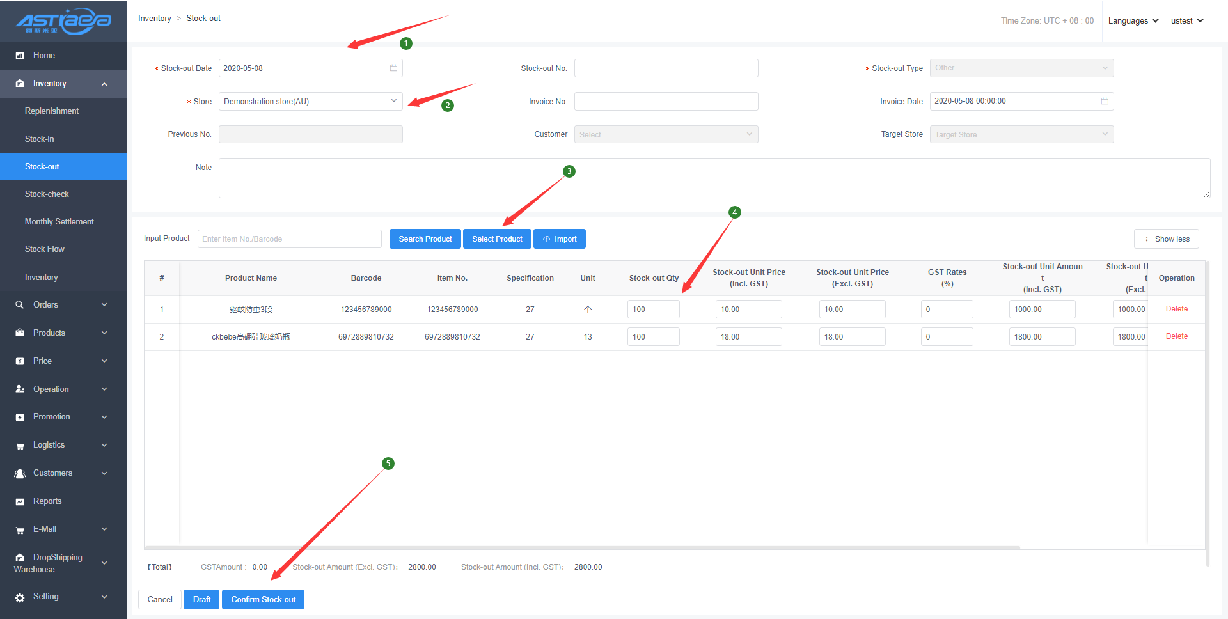Click the Invoice Date calendar icon
Screen dimensions: 1228x619
tap(1105, 101)
